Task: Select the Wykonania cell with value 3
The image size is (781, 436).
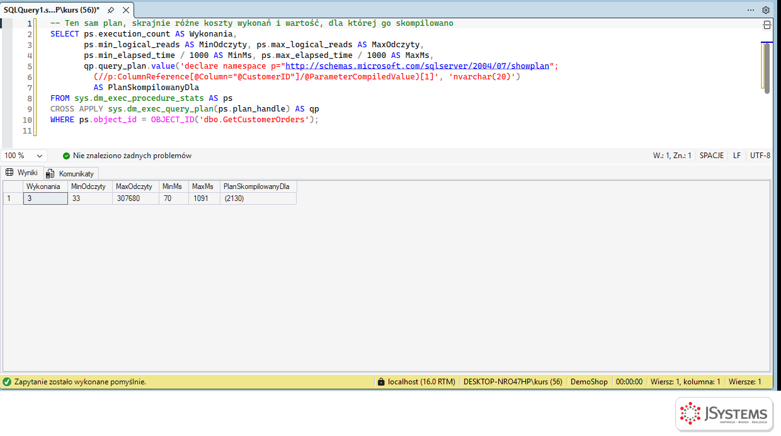Action: pyautogui.click(x=45, y=198)
